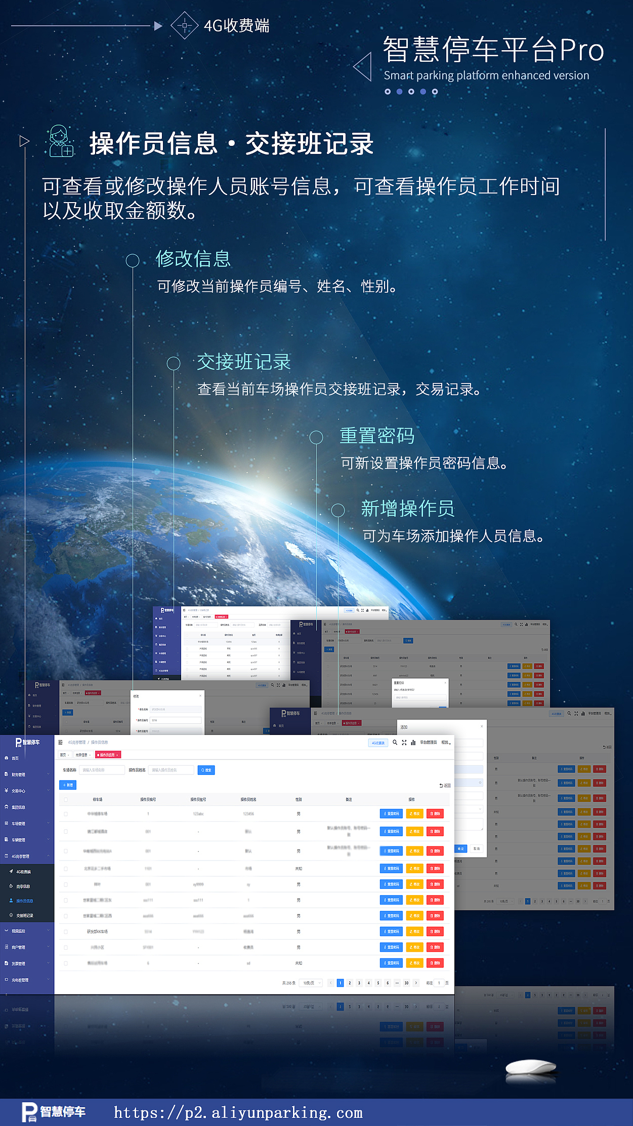Check the row checkbox for sss111 account

click(66, 900)
